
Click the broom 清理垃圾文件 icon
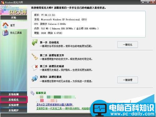click(35, 56)
